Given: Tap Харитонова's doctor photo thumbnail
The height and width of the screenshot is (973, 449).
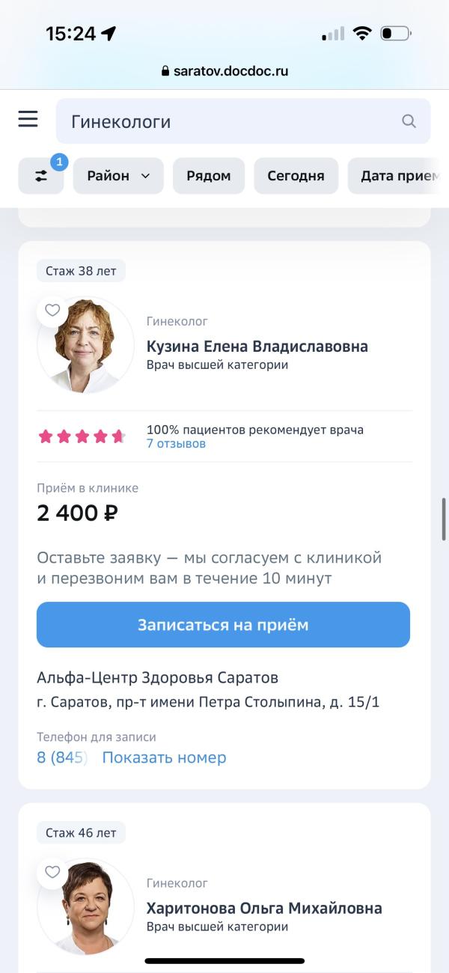Looking at the screenshot, I should pos(86,906).
